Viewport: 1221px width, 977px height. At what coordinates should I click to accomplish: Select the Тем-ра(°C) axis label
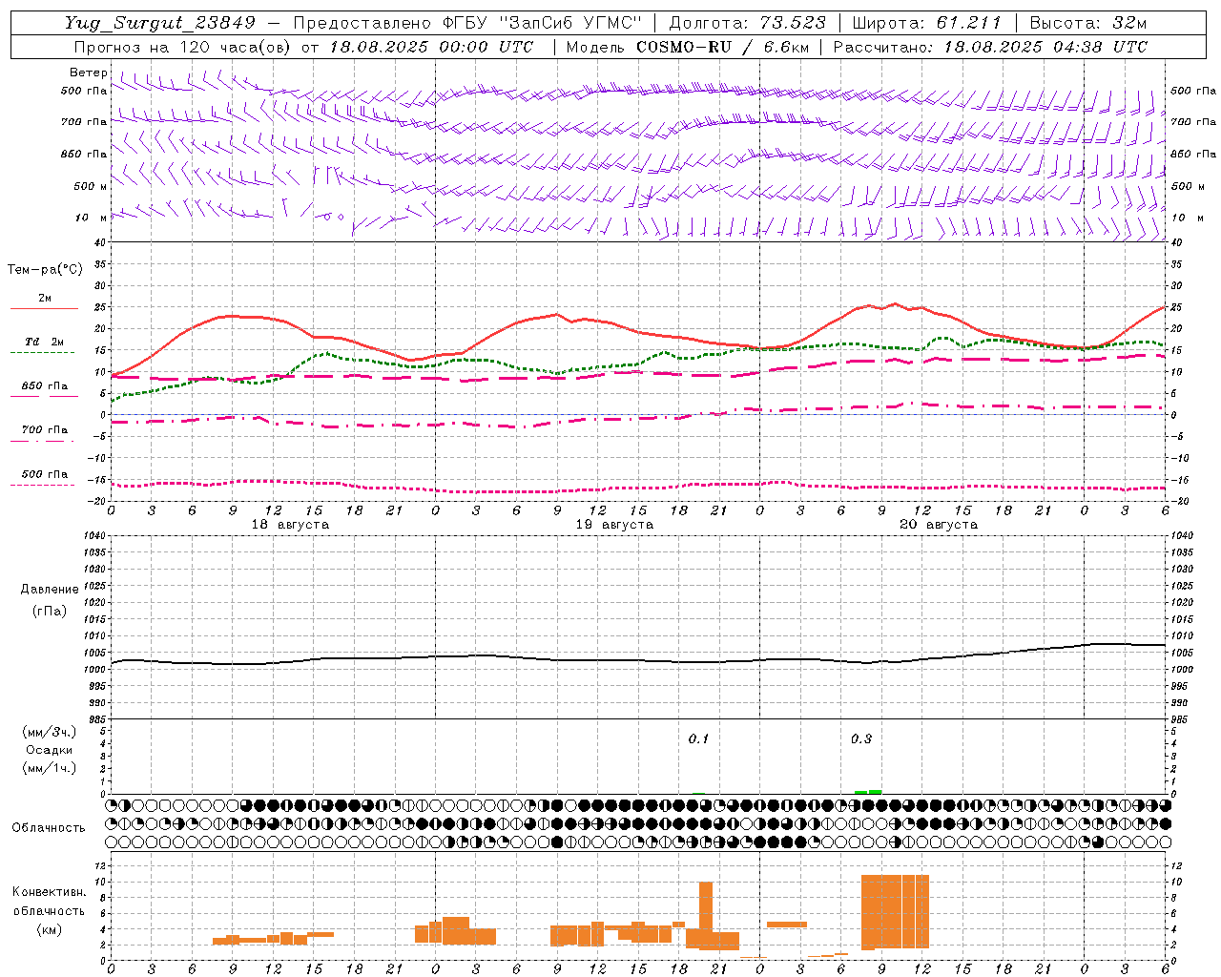(x=45, y=270)
